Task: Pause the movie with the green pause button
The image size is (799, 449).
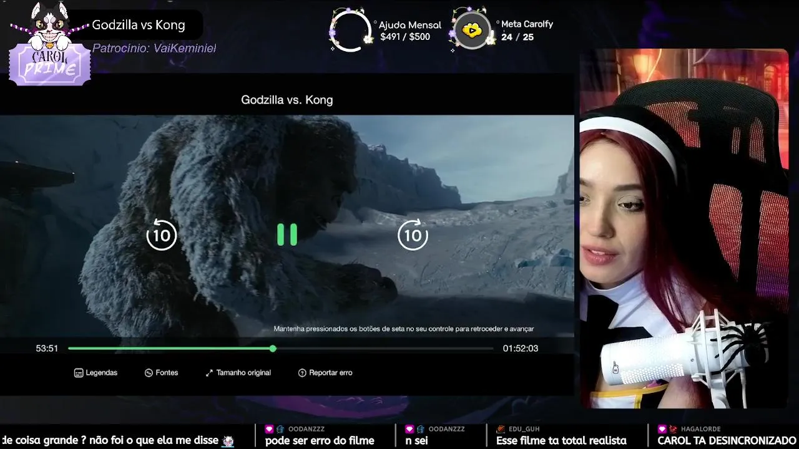Action: tap(287, 234)
